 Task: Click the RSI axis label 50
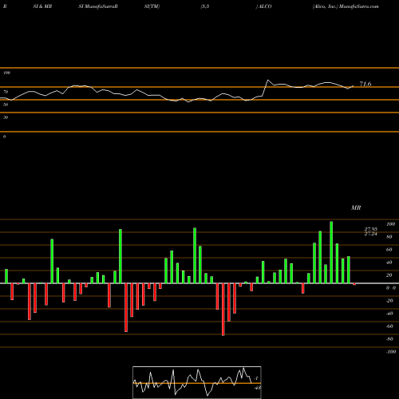click(x=6, y=105)
